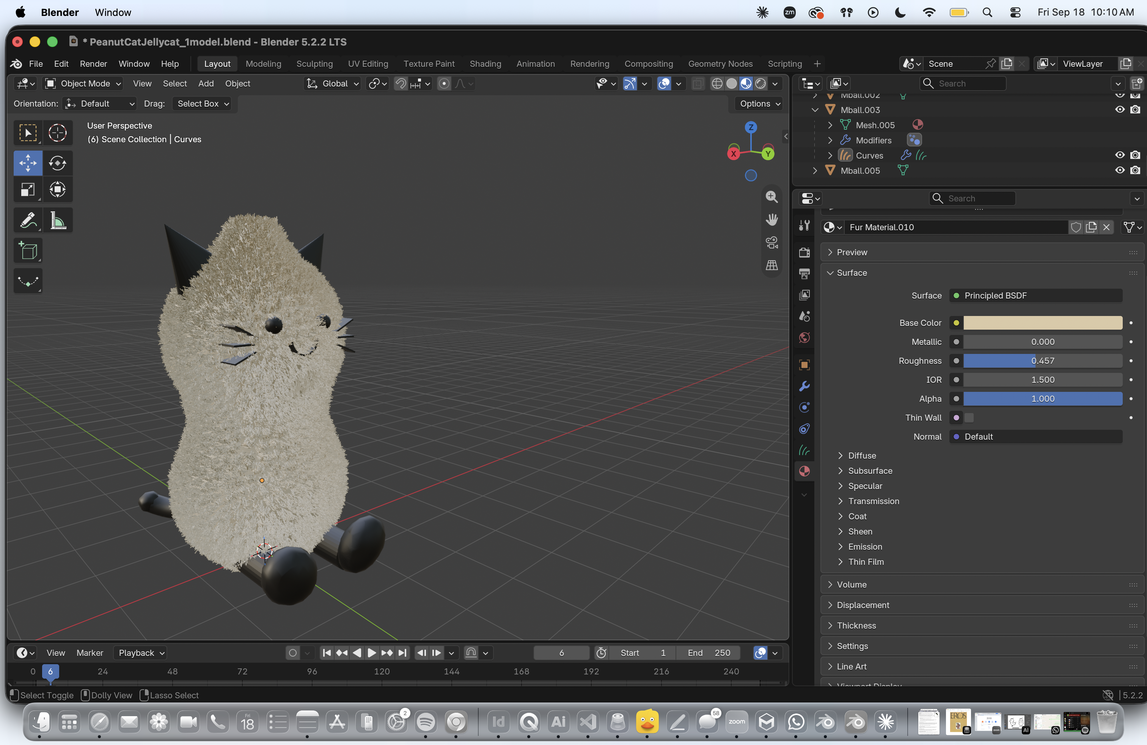Click the pan hand viewport button

point(771,220)
